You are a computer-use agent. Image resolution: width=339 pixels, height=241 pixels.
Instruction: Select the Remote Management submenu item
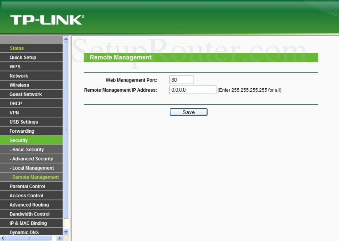tap(31, 177)
